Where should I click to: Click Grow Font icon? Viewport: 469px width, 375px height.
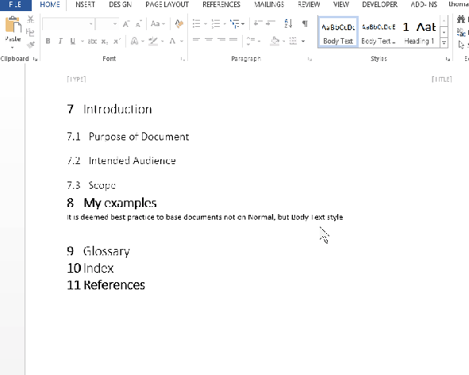[126, 24]
